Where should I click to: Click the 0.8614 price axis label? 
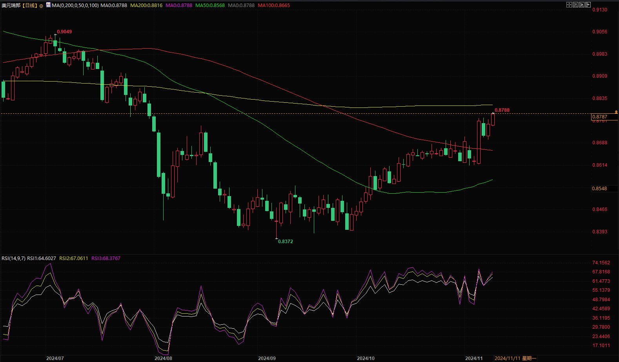pos(600,165)
